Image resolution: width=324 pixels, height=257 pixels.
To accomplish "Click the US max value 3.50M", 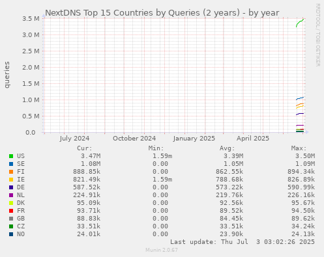I will coord(305,156).
